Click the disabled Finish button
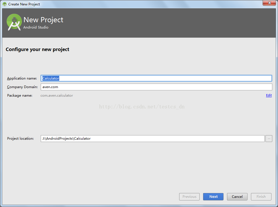 261,197
